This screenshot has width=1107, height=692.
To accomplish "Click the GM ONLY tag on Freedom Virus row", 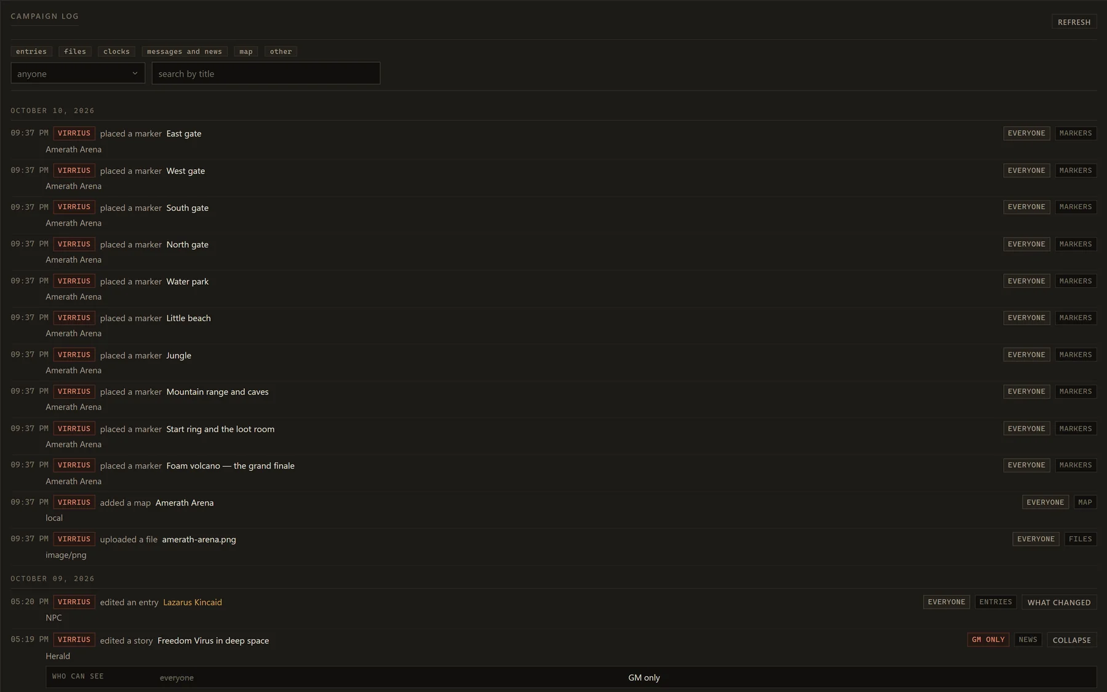I will (988, 640).
